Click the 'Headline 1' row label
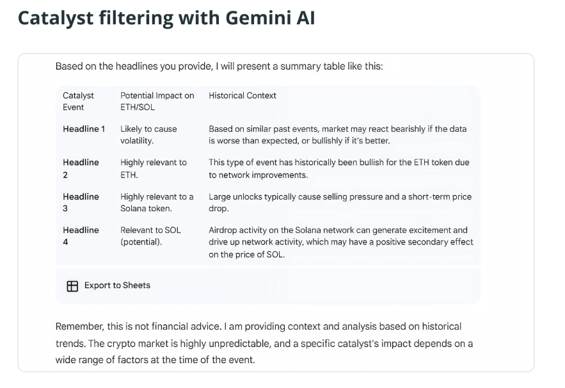 point(84,129)
